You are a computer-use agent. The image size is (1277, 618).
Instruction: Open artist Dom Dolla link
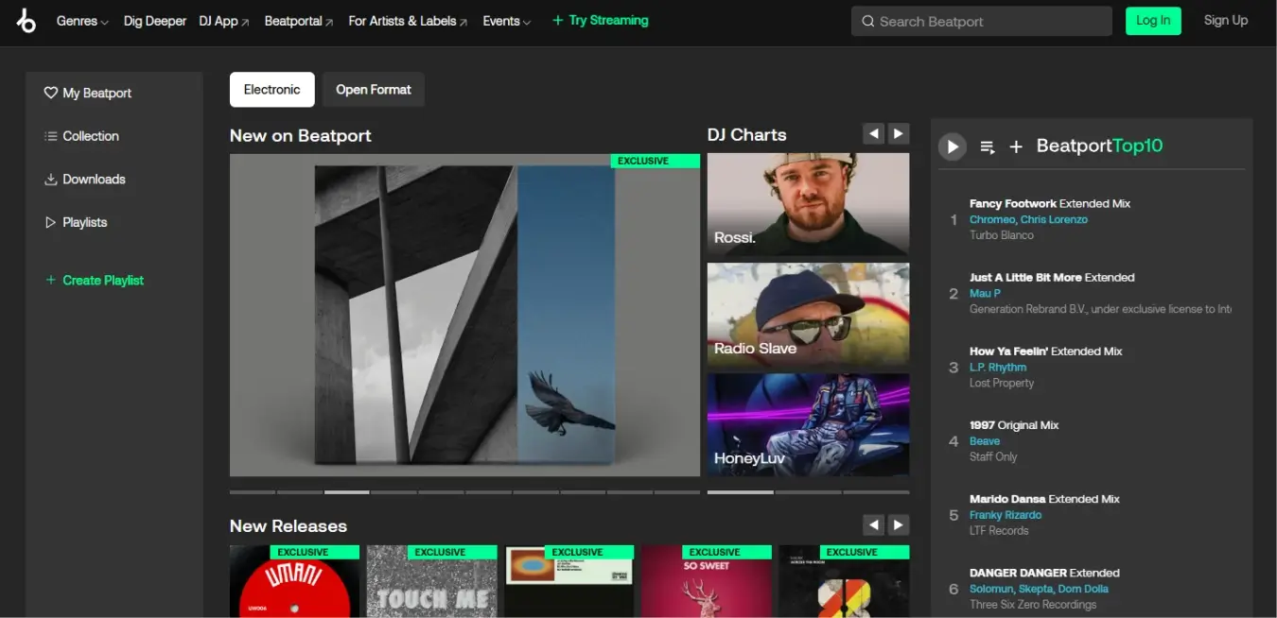[1083, 589]
